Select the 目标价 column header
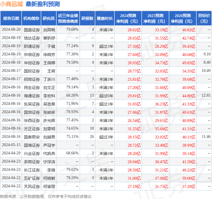The height and width of the screenshot is (199, 212). (204, 18)
